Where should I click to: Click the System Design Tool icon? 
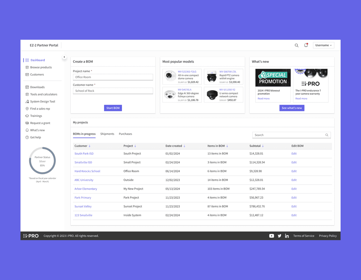click(x=27, y=101)
